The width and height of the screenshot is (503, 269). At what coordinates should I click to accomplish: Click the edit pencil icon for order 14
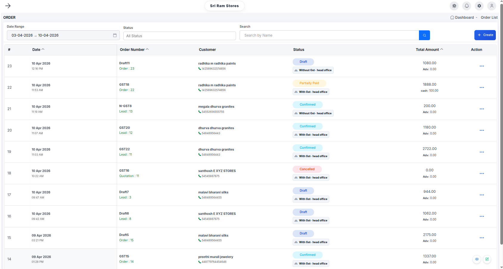487,259
